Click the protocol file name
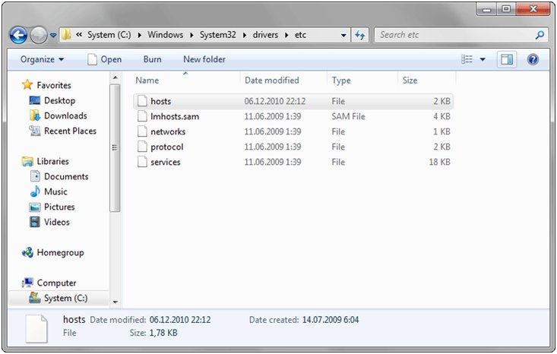557x354 pixels. pos(167,147)
